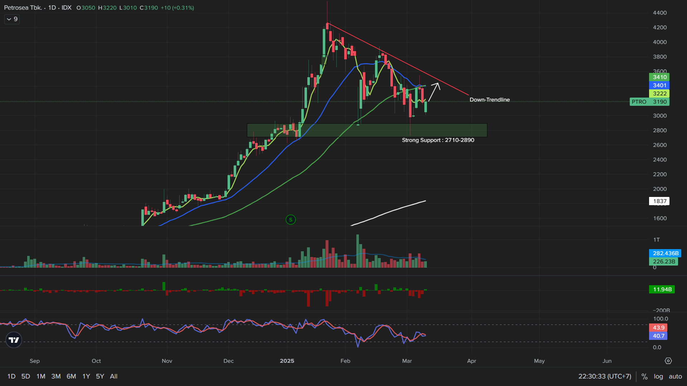Expand the collapsed indicators legend showing 9
Image resolution: width=687 pixels, height=386 pixels.
click(12, 19)
